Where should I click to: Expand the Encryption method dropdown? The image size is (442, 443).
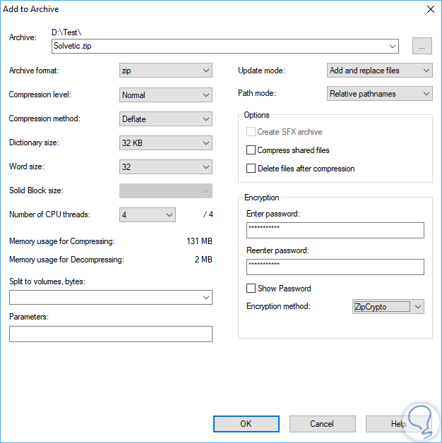point(388,307)
